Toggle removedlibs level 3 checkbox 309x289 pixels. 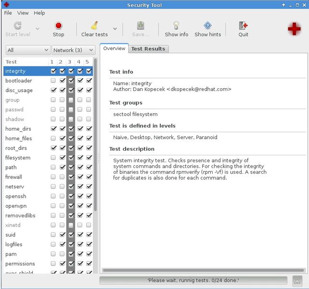(71, 215)
